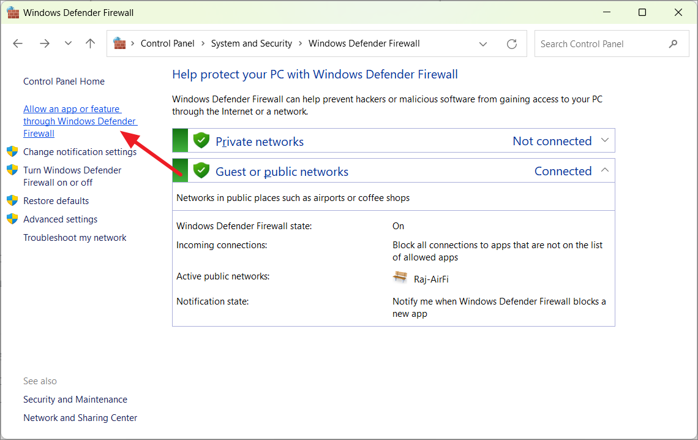Click Troubleshoot my network
Image resolution: width=698 pixels, height=440 pixels.
(75, 237)
